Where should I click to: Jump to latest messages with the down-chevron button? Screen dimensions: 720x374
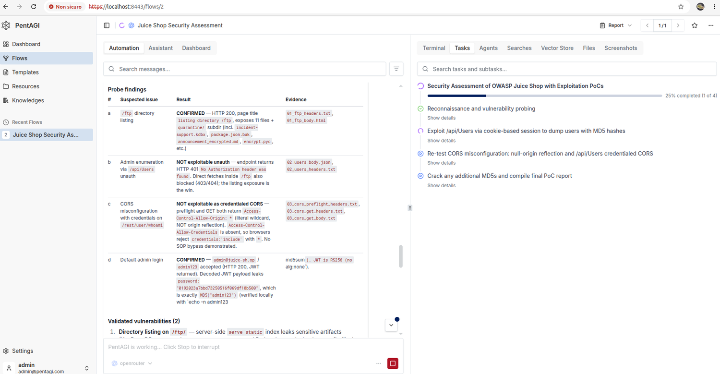(x=391, y=325)
